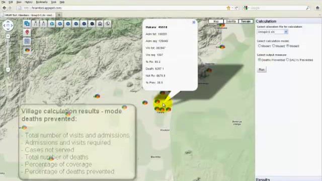This screenshot has width=322, height=181.
Task: Open the bookmark star dropdown arrow
Action: coord(232,8)
